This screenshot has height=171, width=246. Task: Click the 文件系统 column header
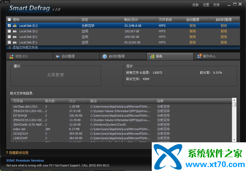[167, 20]
